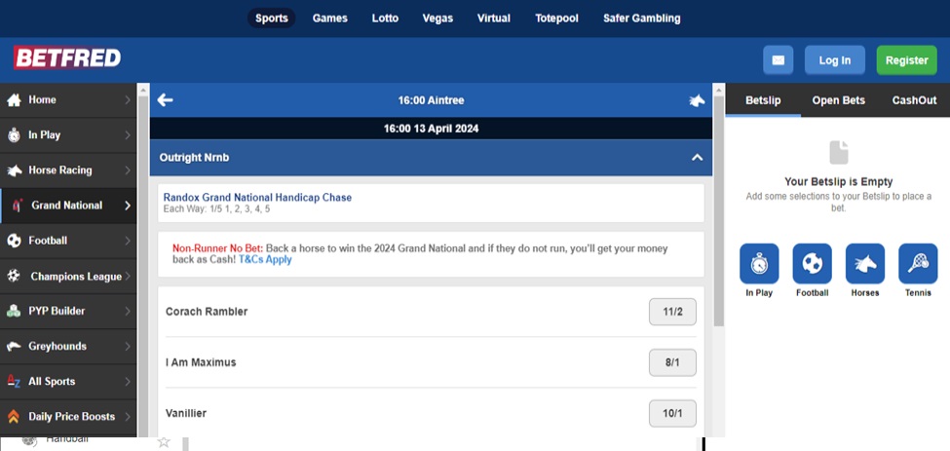Viewport: 950px width, 451px height.
Task: Select the In Play stopwatch quick link
Action: click(x=759, y=263)
